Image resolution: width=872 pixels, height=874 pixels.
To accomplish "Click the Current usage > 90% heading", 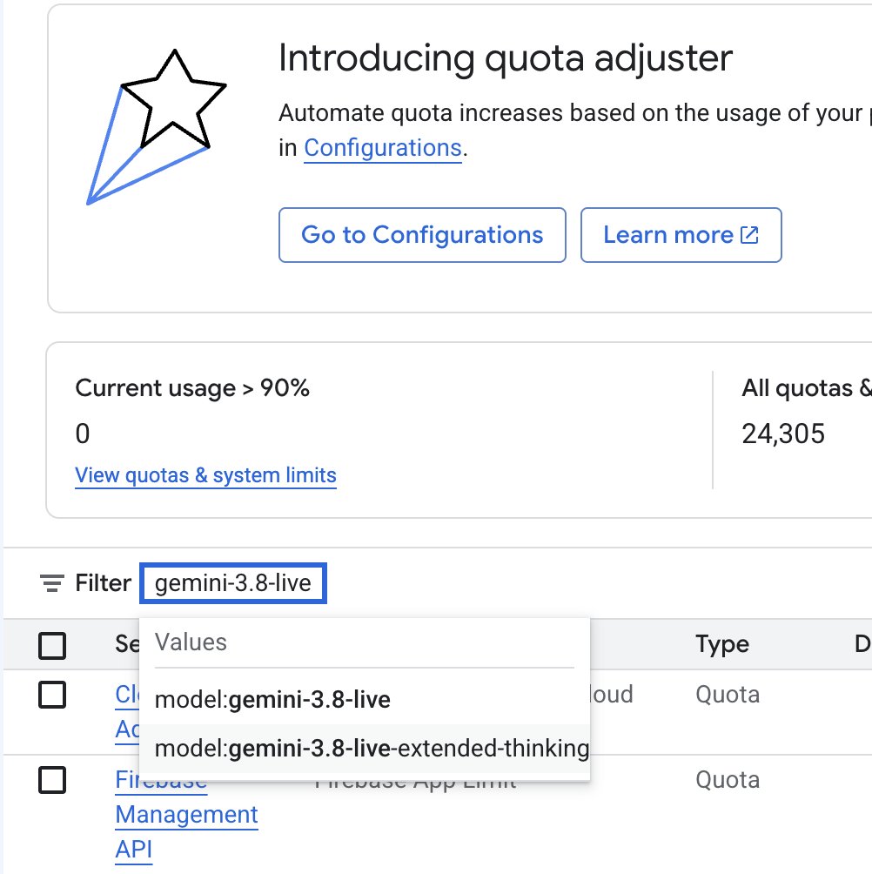I will (192, 388).
